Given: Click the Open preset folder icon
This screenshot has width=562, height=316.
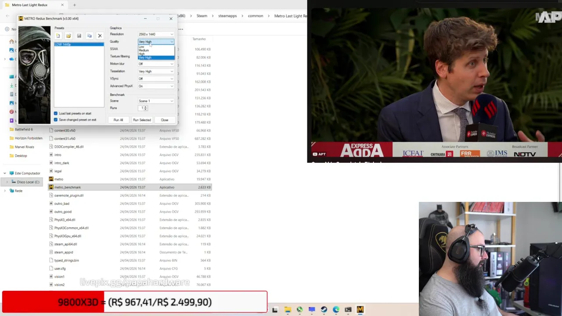Looking at the screenshot, I should [x=68, y=36].
